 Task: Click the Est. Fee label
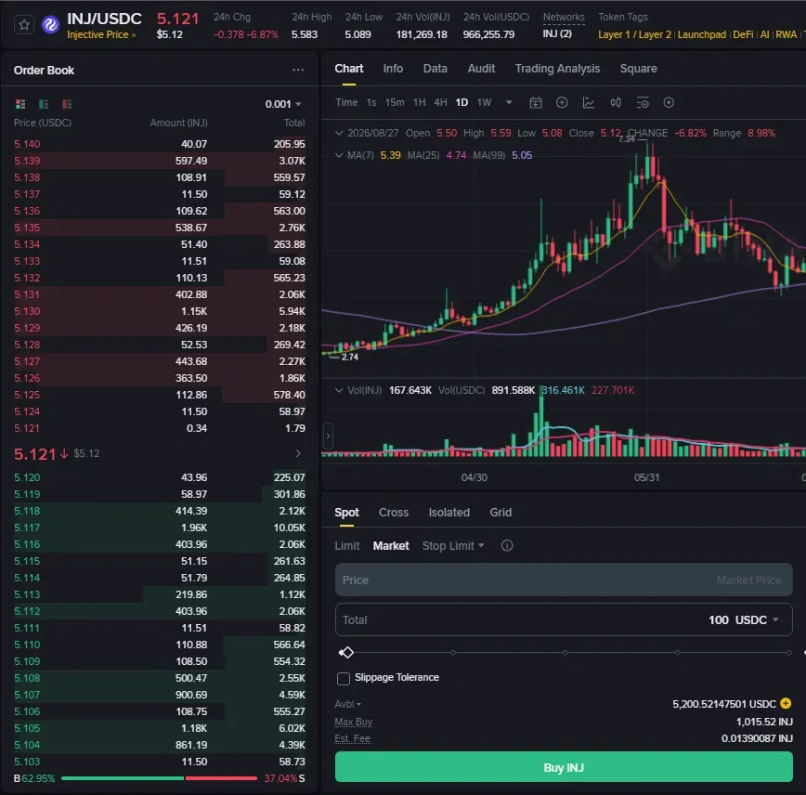pyautogui.click(x=352, y=739)
